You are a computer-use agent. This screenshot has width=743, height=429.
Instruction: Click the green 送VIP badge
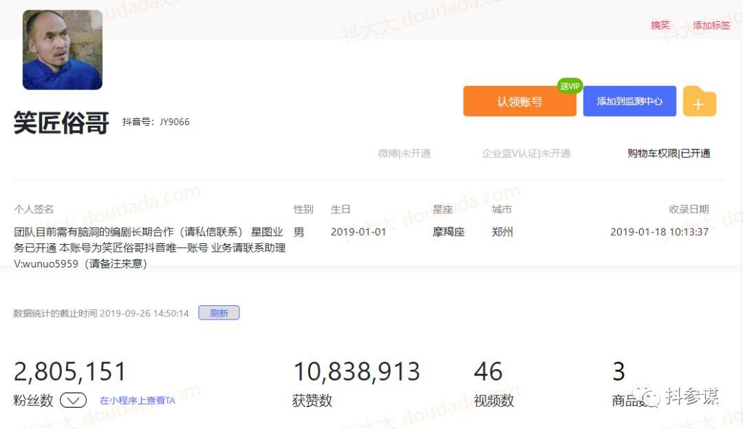point(570,86)
